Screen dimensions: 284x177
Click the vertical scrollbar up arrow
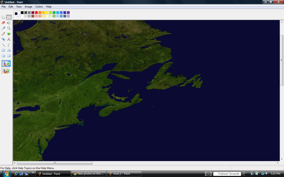tap(282, 22)
